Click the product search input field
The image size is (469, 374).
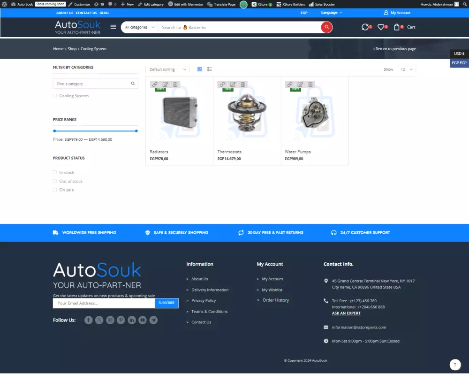239,27
